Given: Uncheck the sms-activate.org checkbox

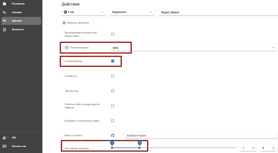Looking at the screenshot, I should point(112,61).
